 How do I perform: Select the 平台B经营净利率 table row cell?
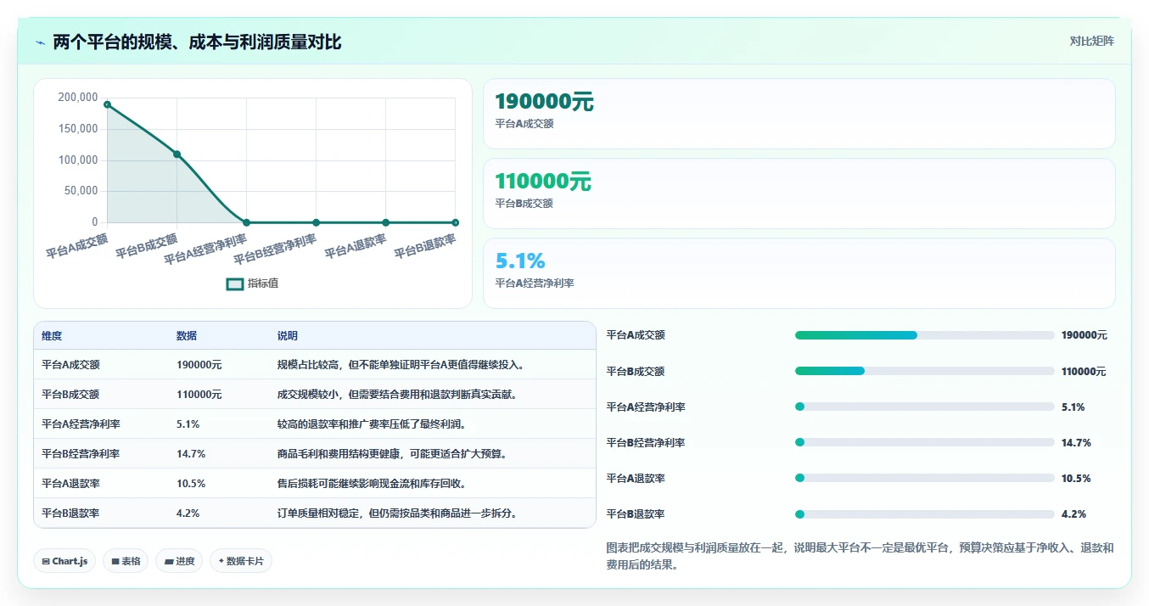click(x=81, y=454)
